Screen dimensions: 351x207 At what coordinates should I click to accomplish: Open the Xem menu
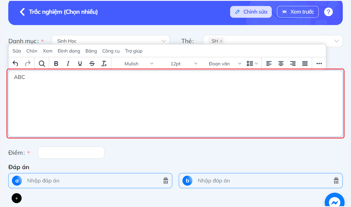click(47, 51)
